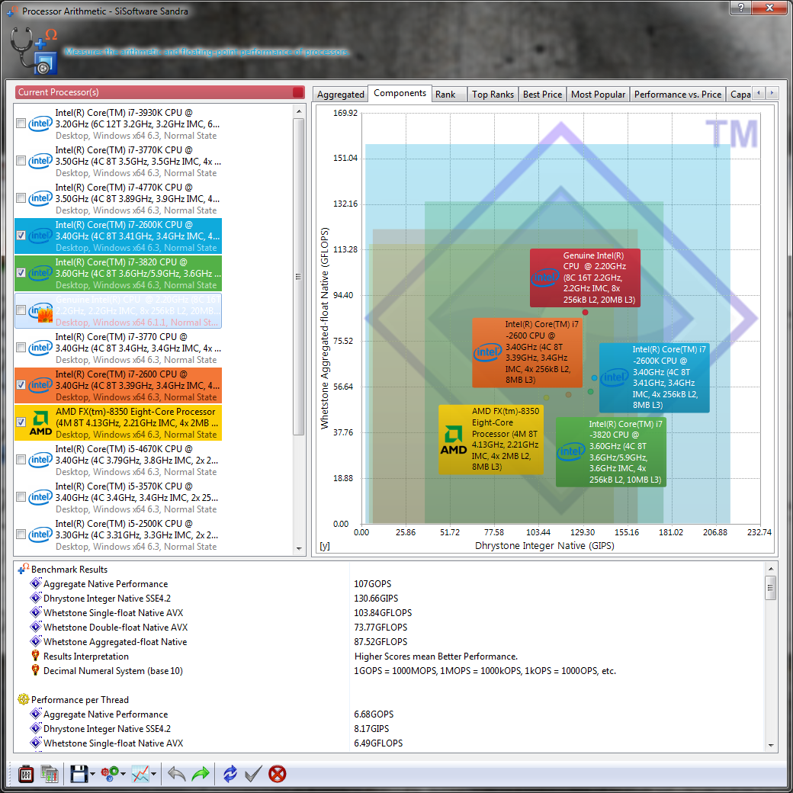Open the dropdown arrow beside the chart icon

tap(154, 775)
